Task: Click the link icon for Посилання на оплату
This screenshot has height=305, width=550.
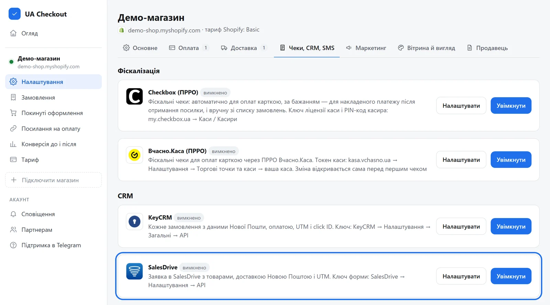Action: pyautogui.click(x=13, y=128)
